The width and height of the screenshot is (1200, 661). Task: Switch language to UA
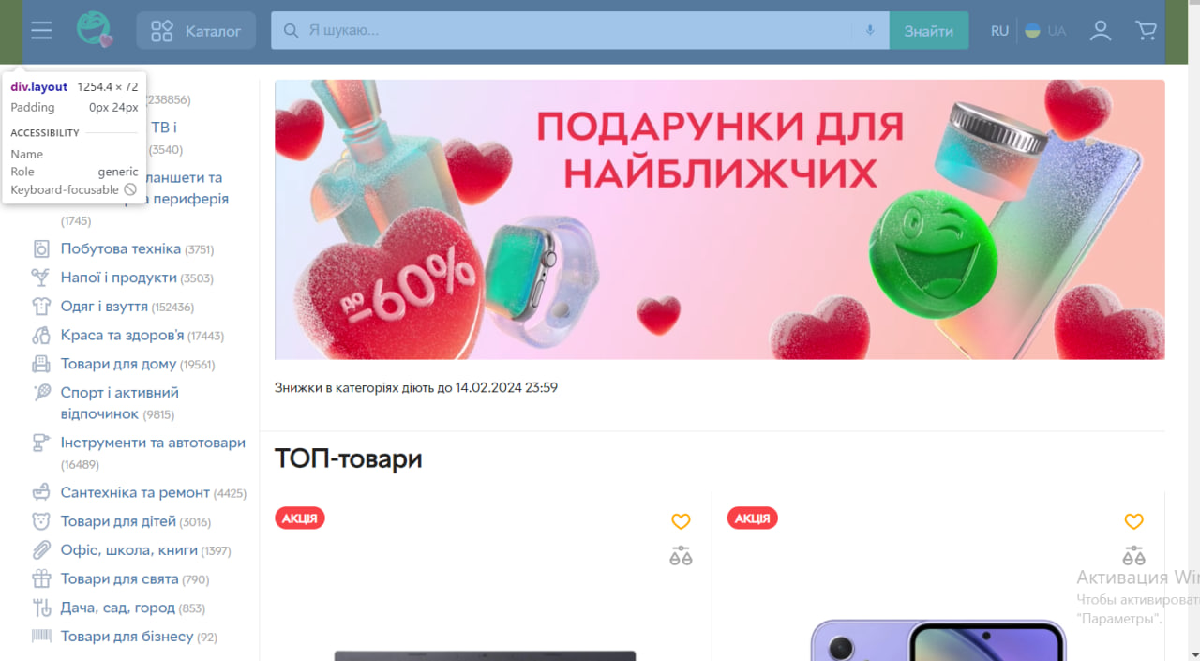tap(1045, 31)
